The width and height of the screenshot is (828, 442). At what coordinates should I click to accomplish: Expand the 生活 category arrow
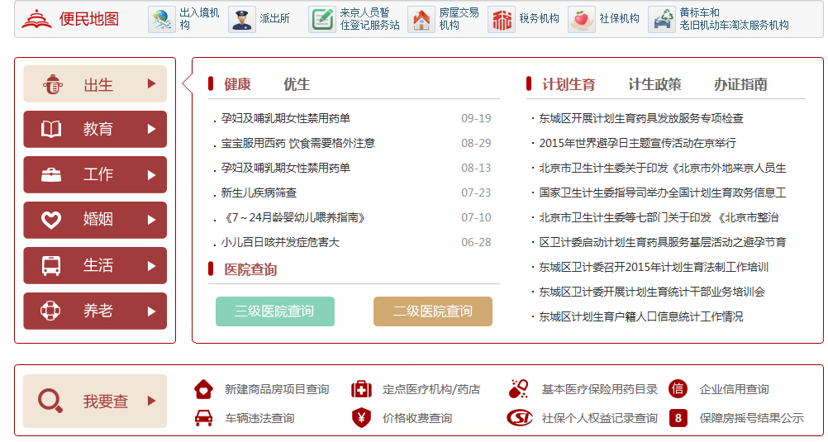click(151, 266)
